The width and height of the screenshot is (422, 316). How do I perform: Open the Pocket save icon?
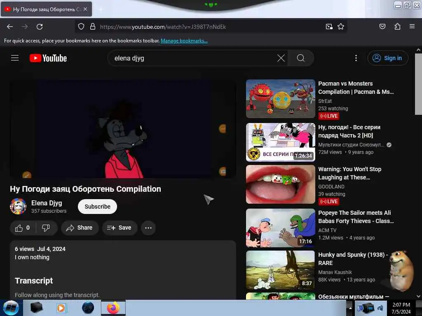pos(382,26)
